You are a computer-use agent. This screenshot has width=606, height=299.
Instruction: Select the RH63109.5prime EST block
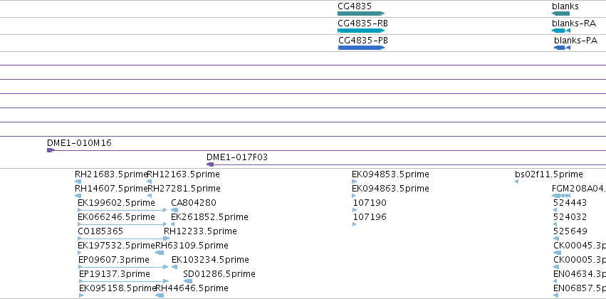click(x=160, y=253)
